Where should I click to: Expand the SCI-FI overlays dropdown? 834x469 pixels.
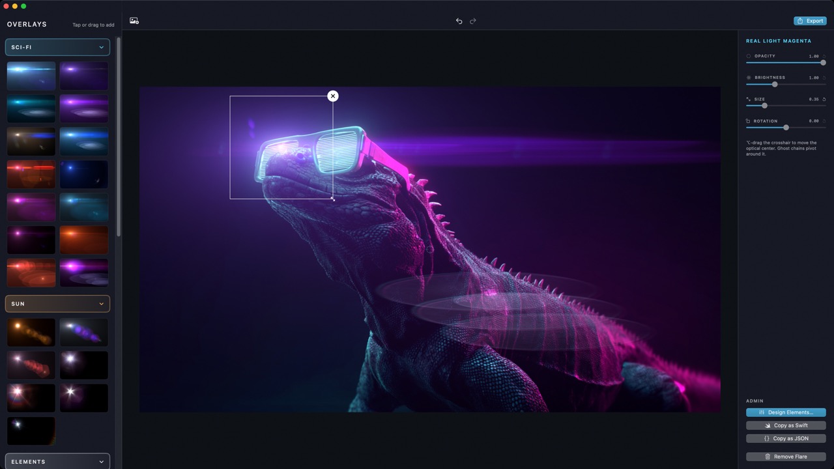[57, 47]
